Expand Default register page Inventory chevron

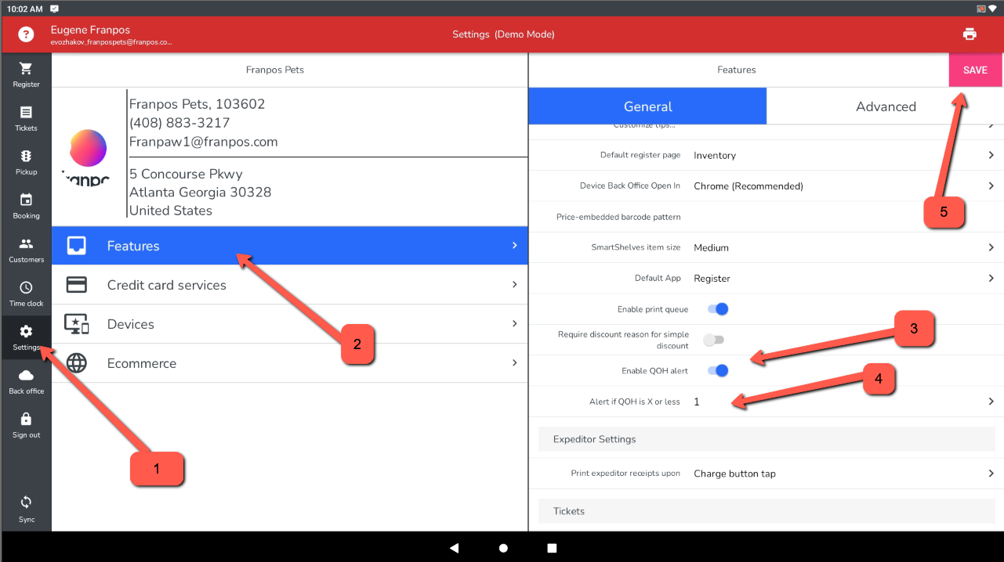point(991,155)
